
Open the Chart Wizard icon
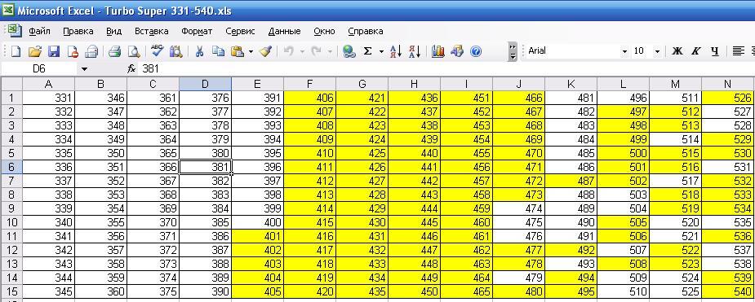click(437, 51)
